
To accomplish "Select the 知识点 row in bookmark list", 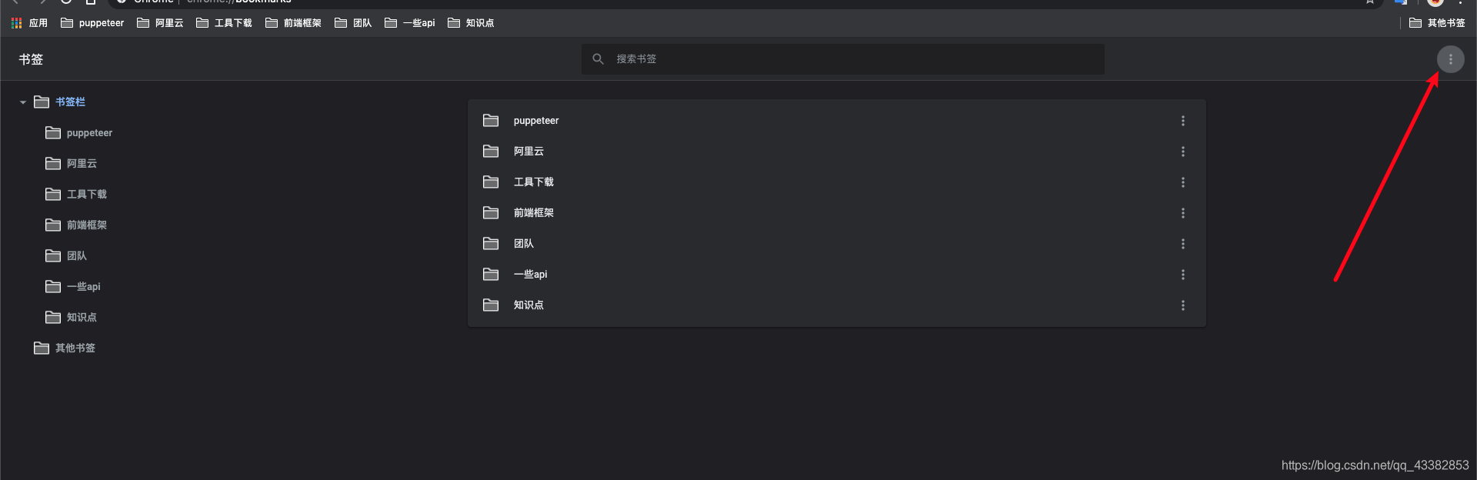I will pos(837,305).
